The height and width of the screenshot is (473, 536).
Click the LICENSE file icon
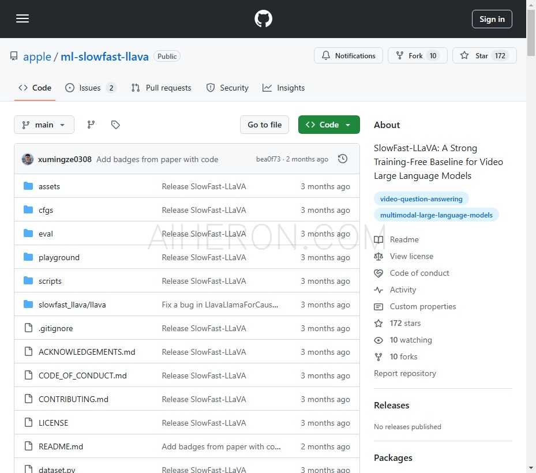click(28, 422)
